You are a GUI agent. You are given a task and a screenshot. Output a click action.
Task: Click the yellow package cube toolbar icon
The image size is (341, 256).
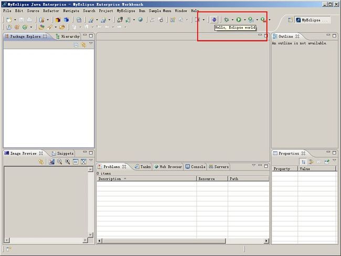[58, 20]
